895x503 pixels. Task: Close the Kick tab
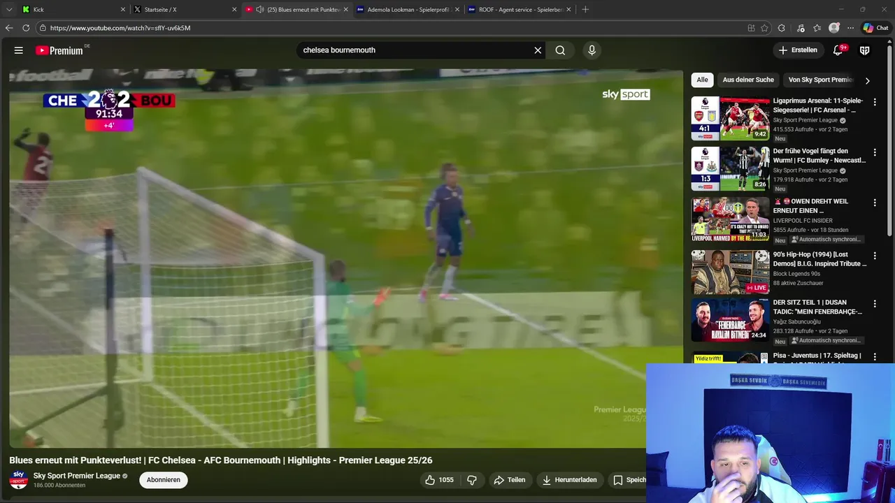coord(123,10)
